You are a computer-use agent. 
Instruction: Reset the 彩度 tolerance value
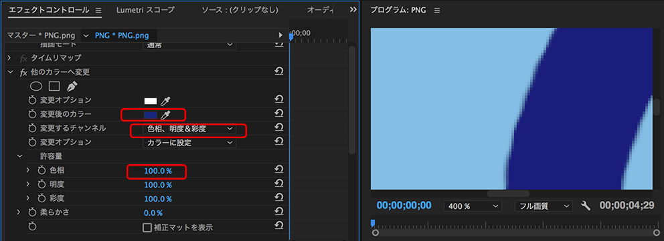(278, 197)
